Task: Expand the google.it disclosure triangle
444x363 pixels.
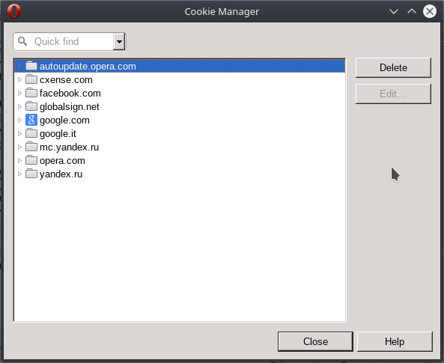Action: pyautogui.click(x=19, y=133)
